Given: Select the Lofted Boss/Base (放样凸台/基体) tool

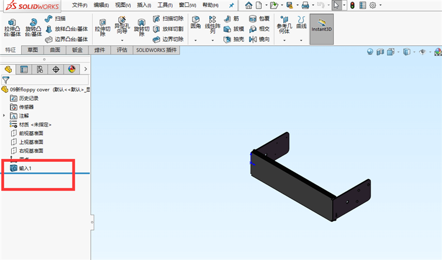Looking at the screenshot, I should [67, 29].
